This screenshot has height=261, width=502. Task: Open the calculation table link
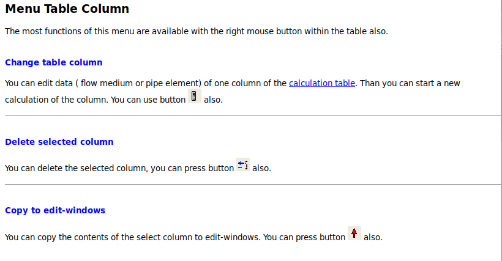point(322,83)
